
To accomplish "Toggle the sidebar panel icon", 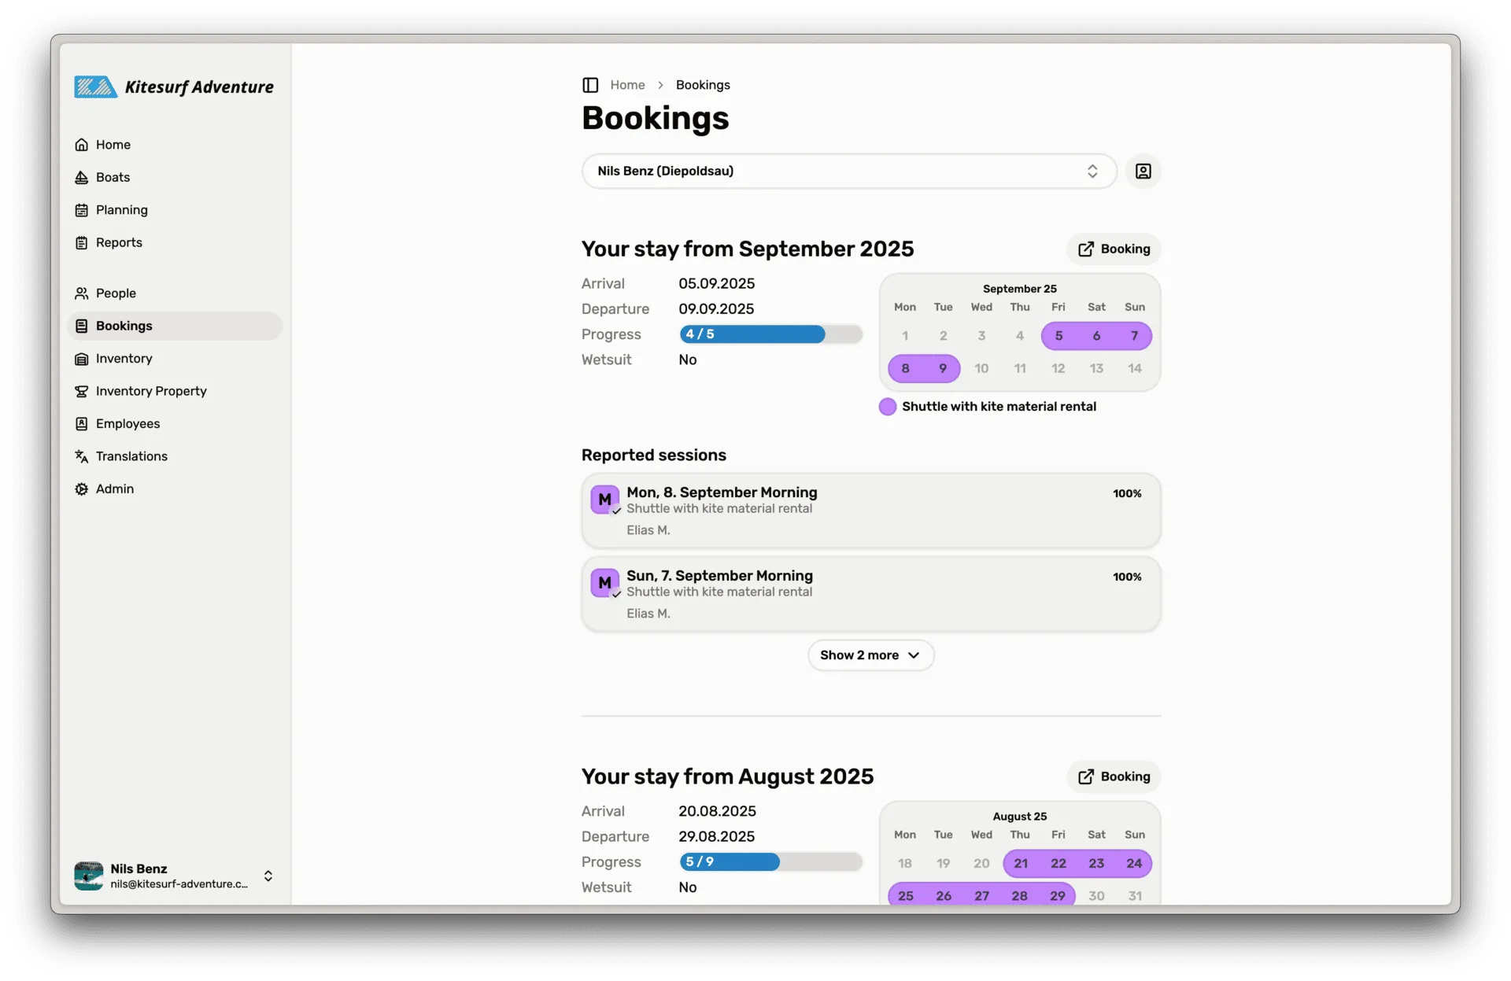I will pyautogui.click(x=590, y=85).
